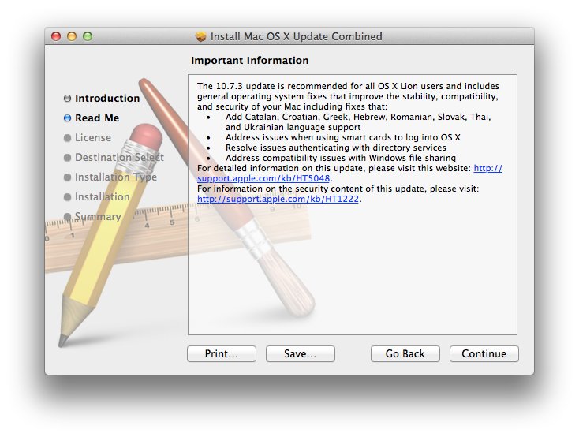Go Back to the previous installer step
579x437 pixels.
pos(405,353)
